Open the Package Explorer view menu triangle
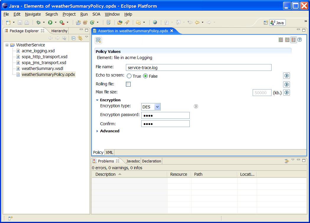 pyautogui.click(x=87, y=37)
